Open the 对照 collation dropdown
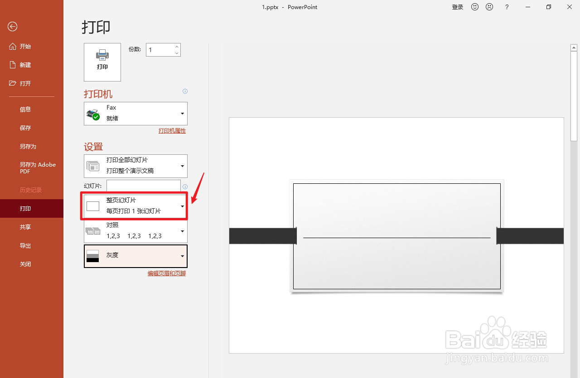 point(135,231)
